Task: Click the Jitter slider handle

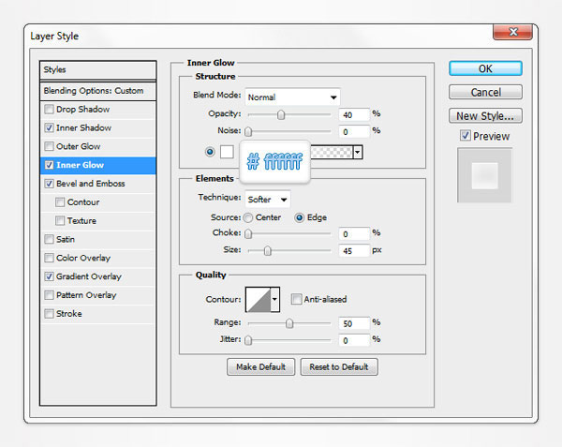Action: click(x=248, y=340)
